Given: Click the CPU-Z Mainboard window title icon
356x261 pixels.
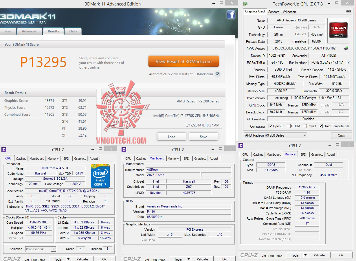Looking at the screenshot, I should tap(124, 150).
